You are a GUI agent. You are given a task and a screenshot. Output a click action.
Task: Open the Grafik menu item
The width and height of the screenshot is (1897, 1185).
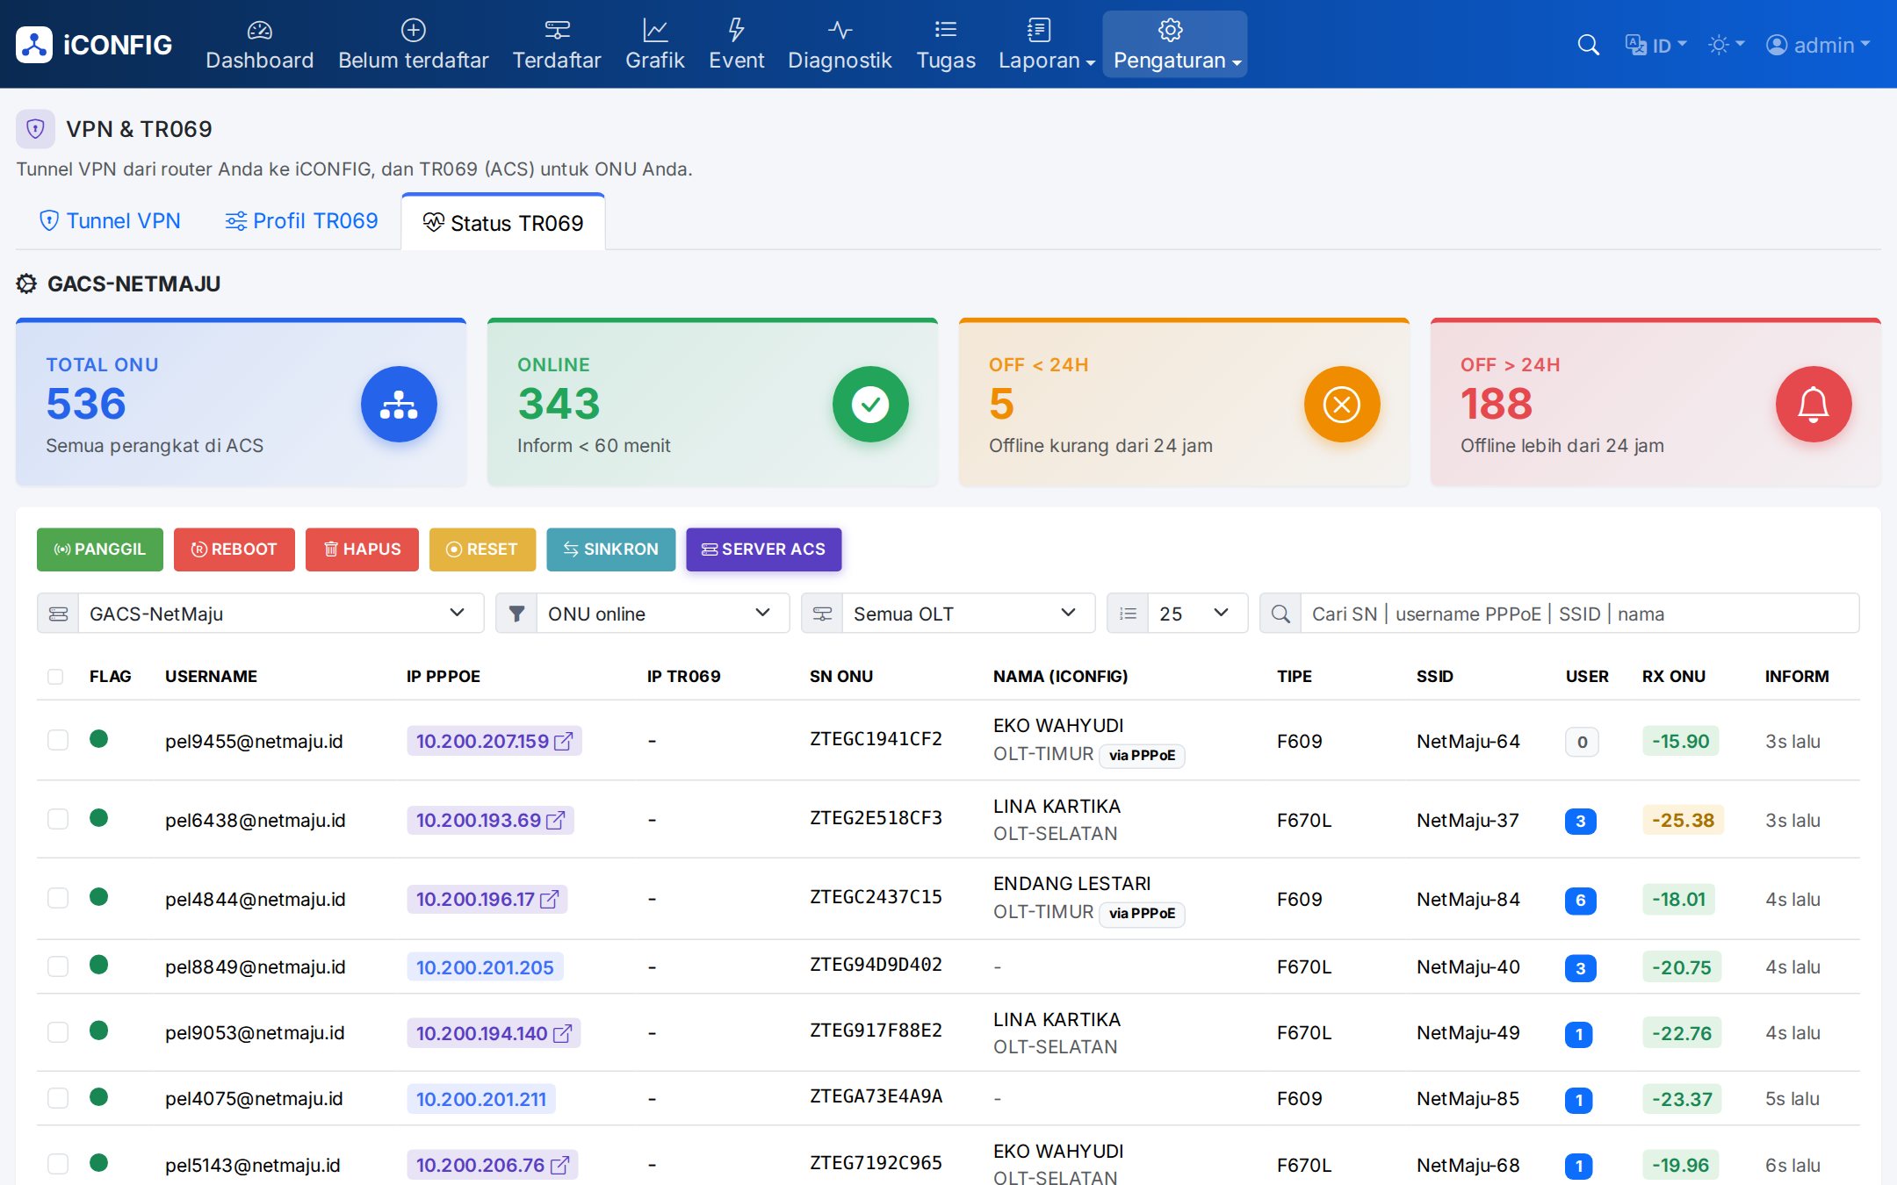(x=654, y=45)
